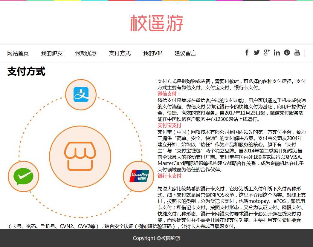313x247 pixels.
Task: Click the Copyright ©校园约游 footer text
Action: click(156, 238)
